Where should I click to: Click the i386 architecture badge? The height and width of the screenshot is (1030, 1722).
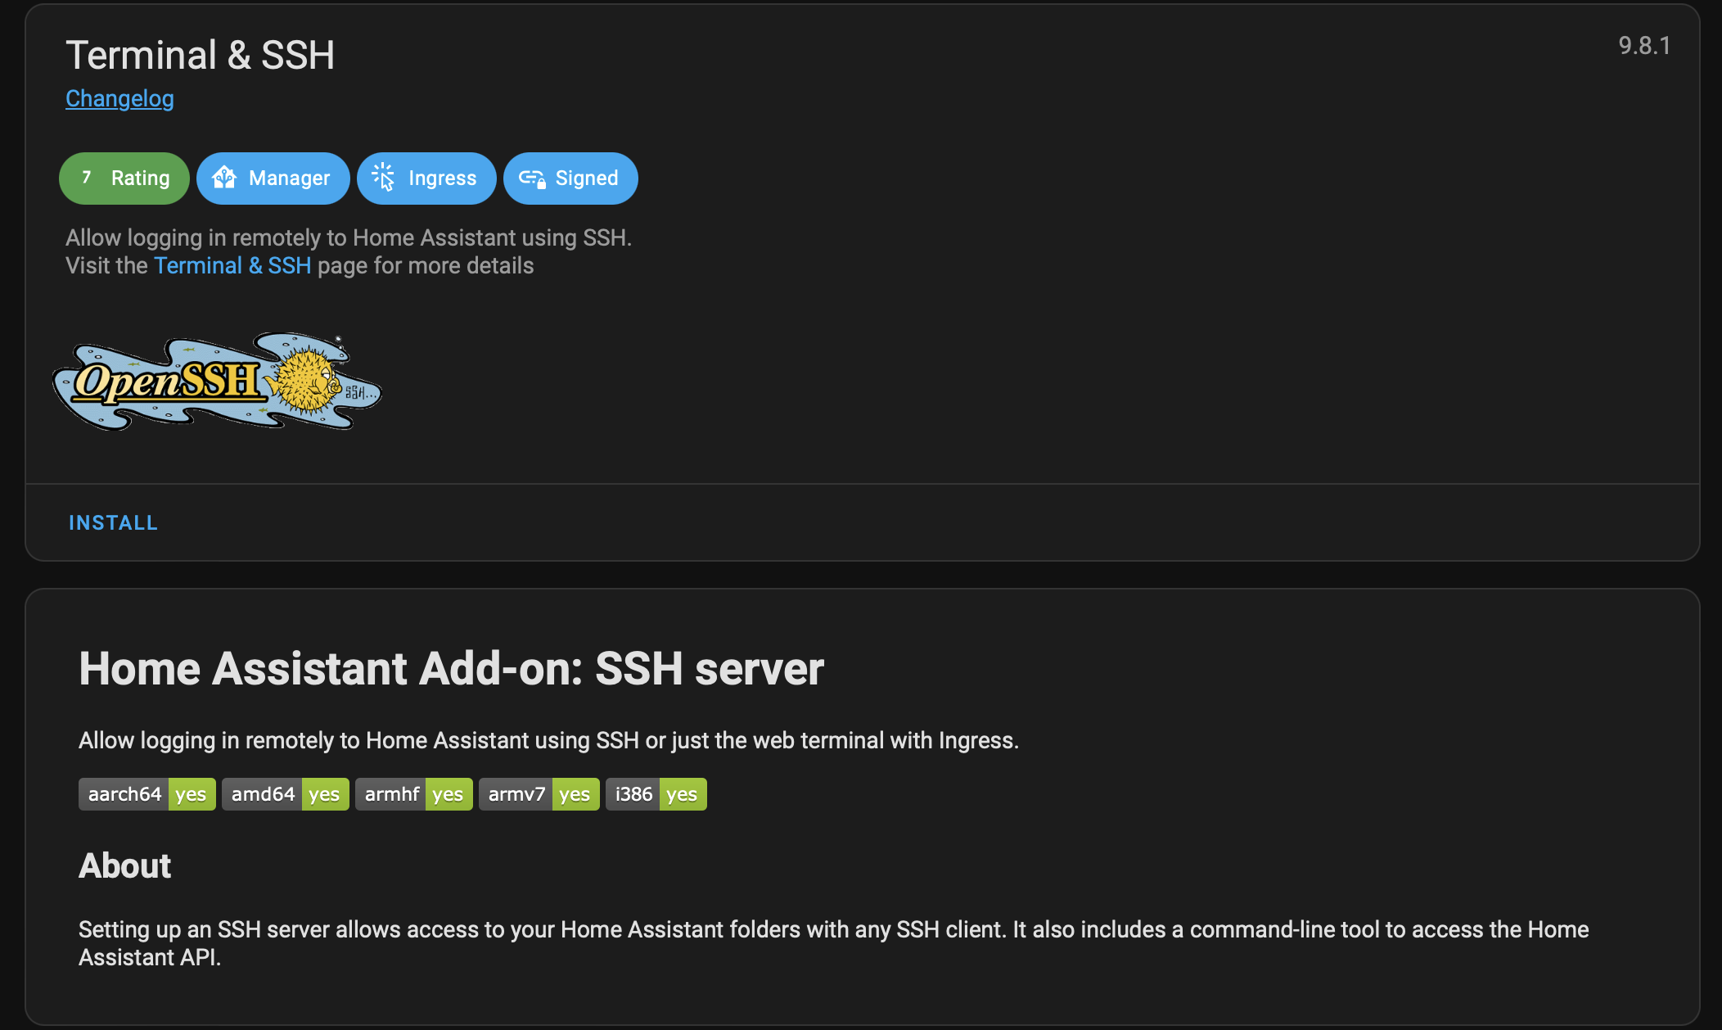coord(656,794)
